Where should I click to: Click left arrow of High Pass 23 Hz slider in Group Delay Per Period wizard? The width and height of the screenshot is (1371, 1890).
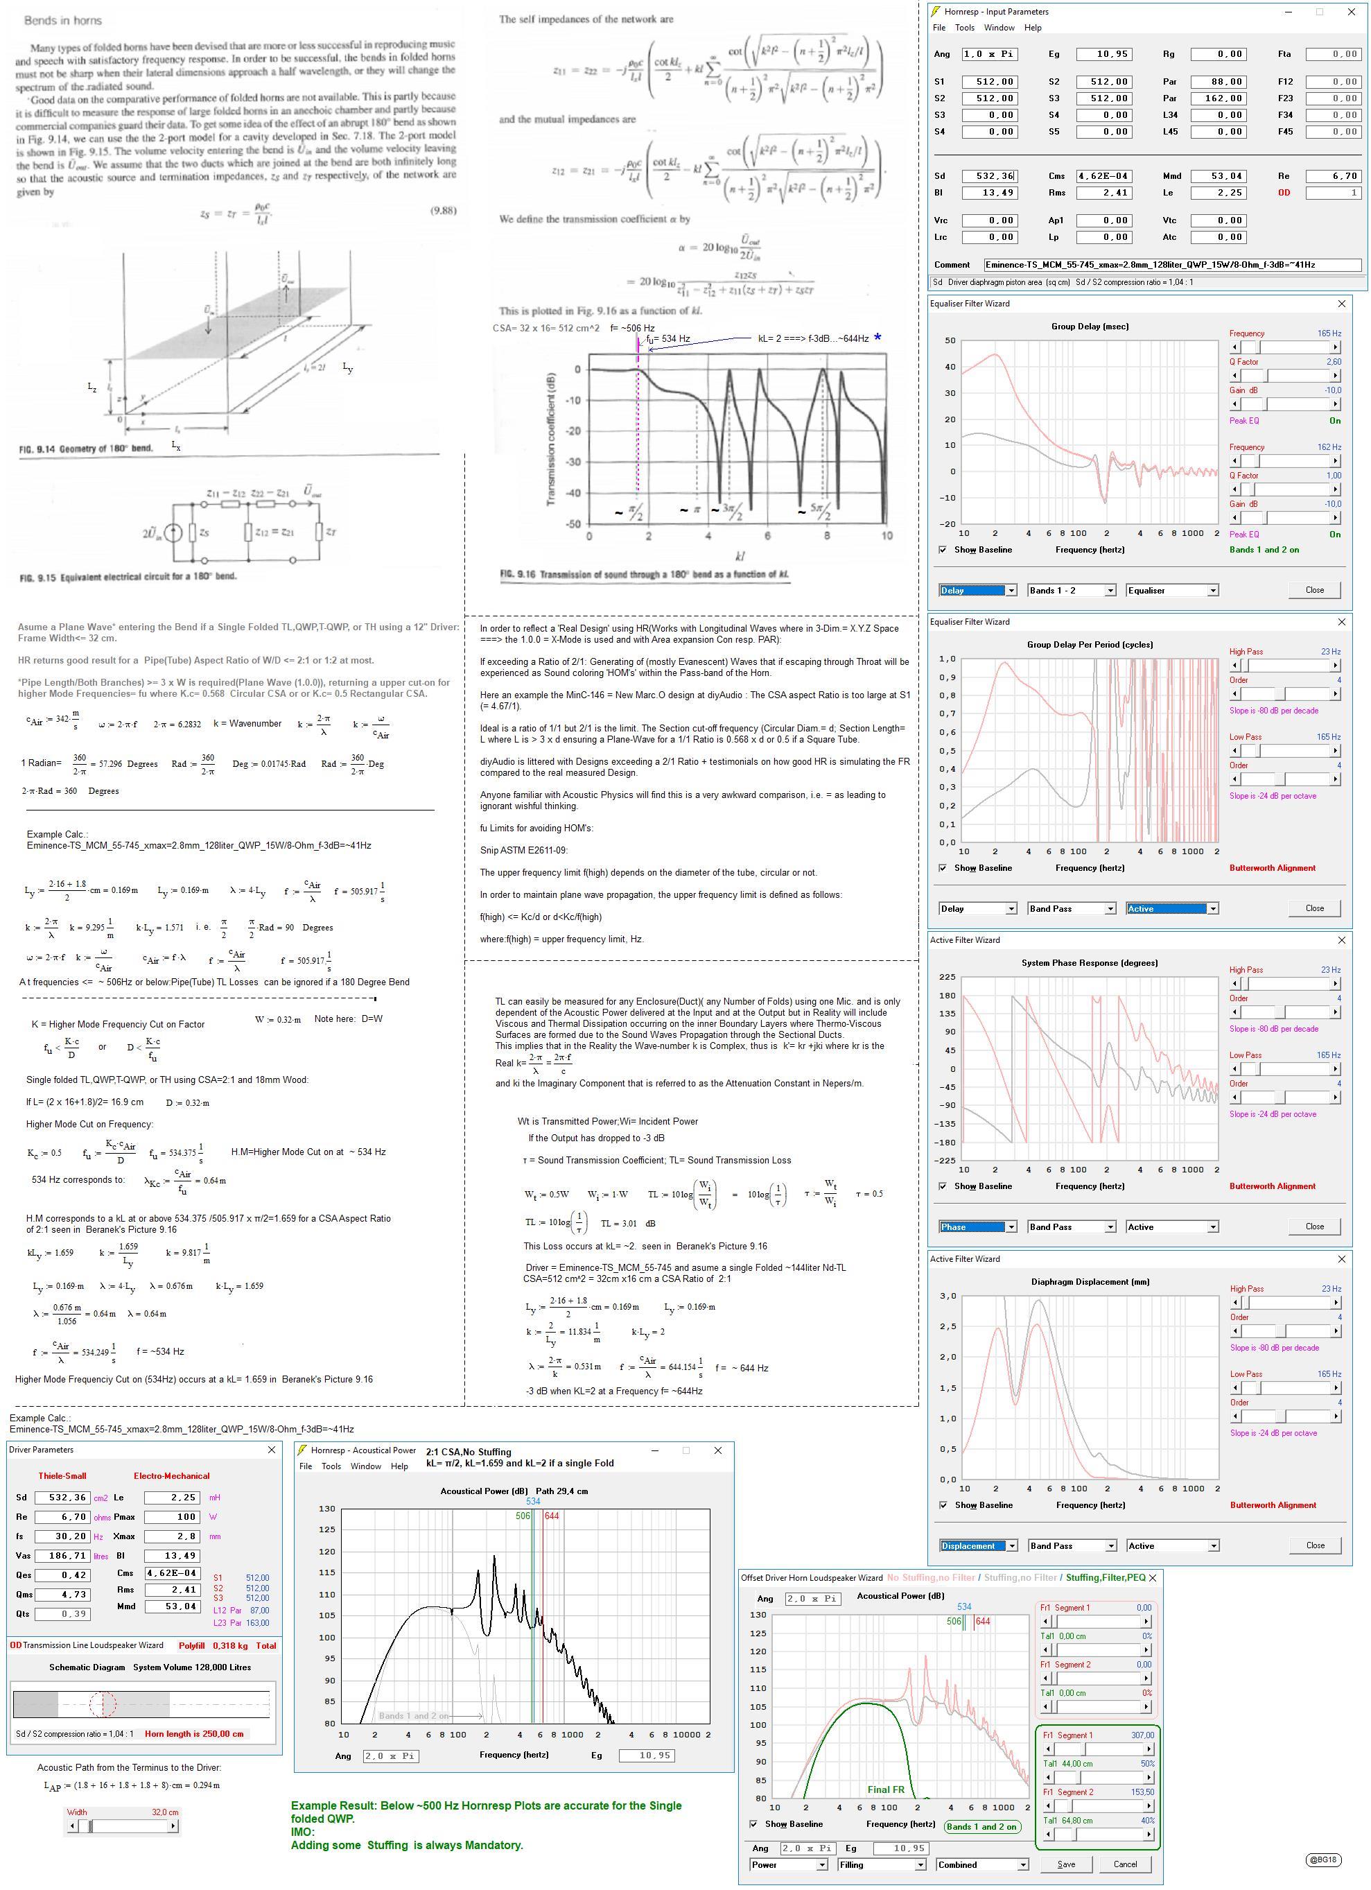click(1235, 665)
